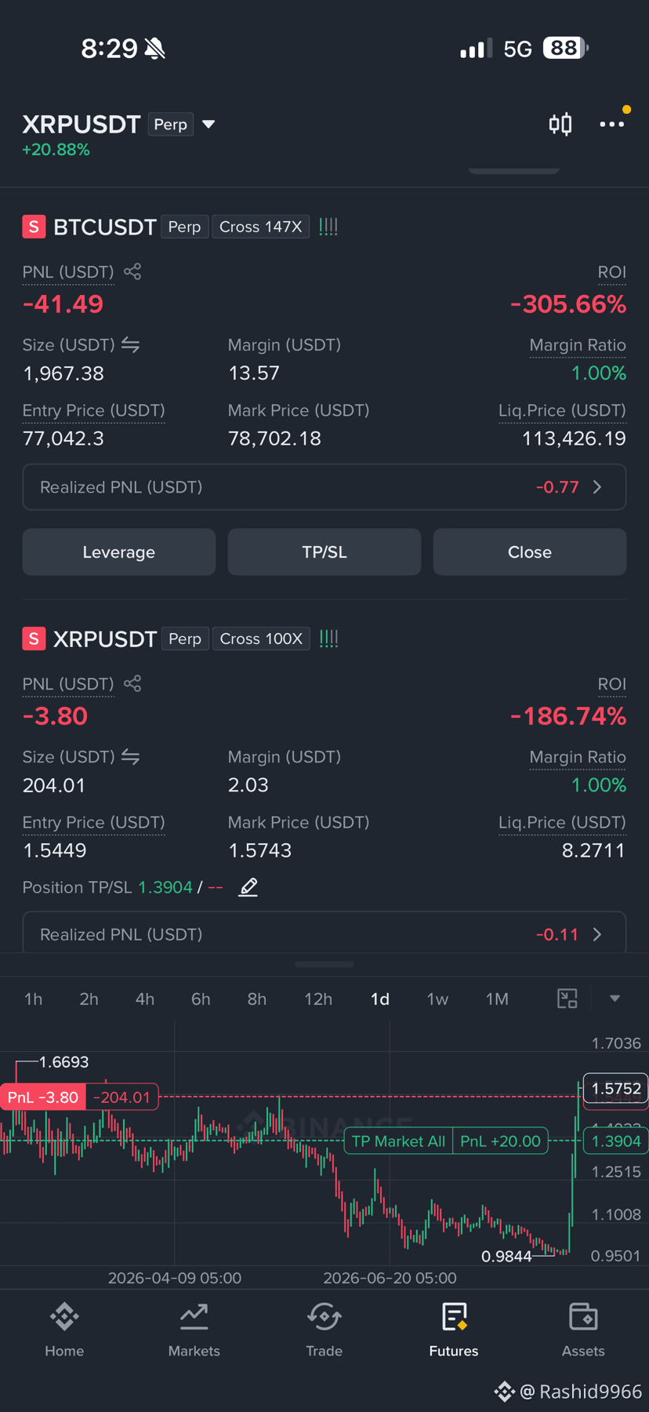Select the 4h chart interval
Viewport: 649px width, 1412px height.
pyautogui.click(x=145, y=999)
